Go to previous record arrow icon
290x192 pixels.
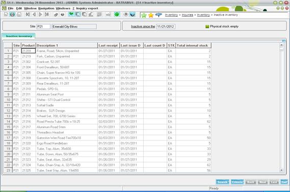(x=34, y=14)
